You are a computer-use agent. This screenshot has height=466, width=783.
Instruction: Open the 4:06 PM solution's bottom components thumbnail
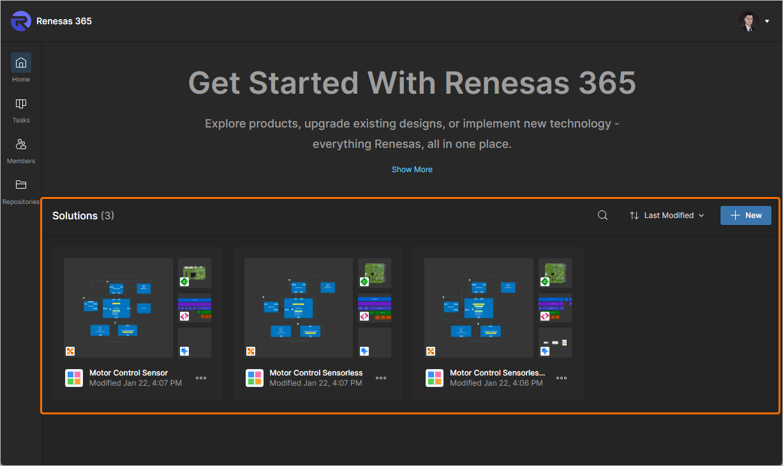point(555,342)
